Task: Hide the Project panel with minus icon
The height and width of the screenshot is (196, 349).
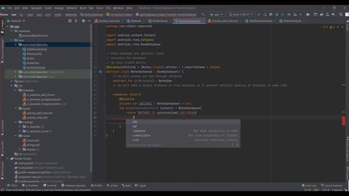Action: coord(89,21)
